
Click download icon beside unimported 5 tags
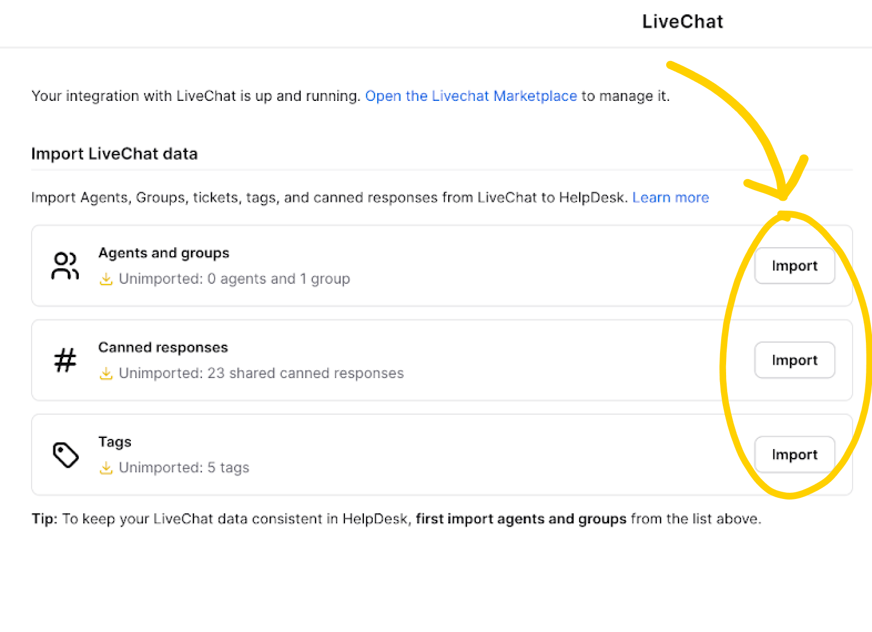point(106,468)
